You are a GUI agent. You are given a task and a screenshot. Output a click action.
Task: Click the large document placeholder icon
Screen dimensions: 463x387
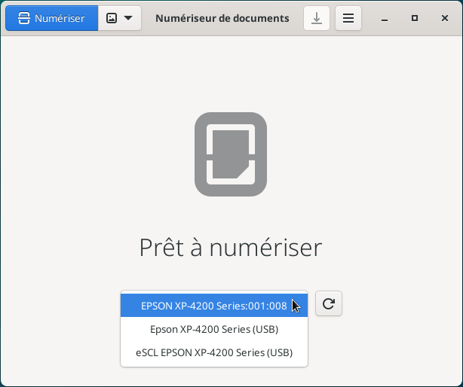coord(231,154)
